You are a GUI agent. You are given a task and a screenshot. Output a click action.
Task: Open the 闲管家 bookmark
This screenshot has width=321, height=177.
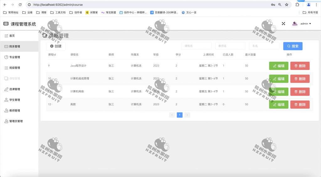(x=92, y=13)
